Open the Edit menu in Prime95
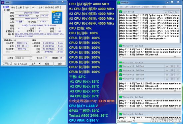The height and width of the screenshot is (124, 183). pyautogui.click(x=126, y=7)
